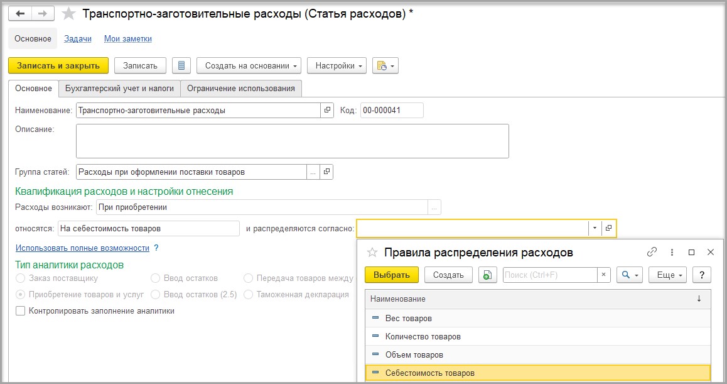Open the popup's three-dot menu

coord(672,252)
